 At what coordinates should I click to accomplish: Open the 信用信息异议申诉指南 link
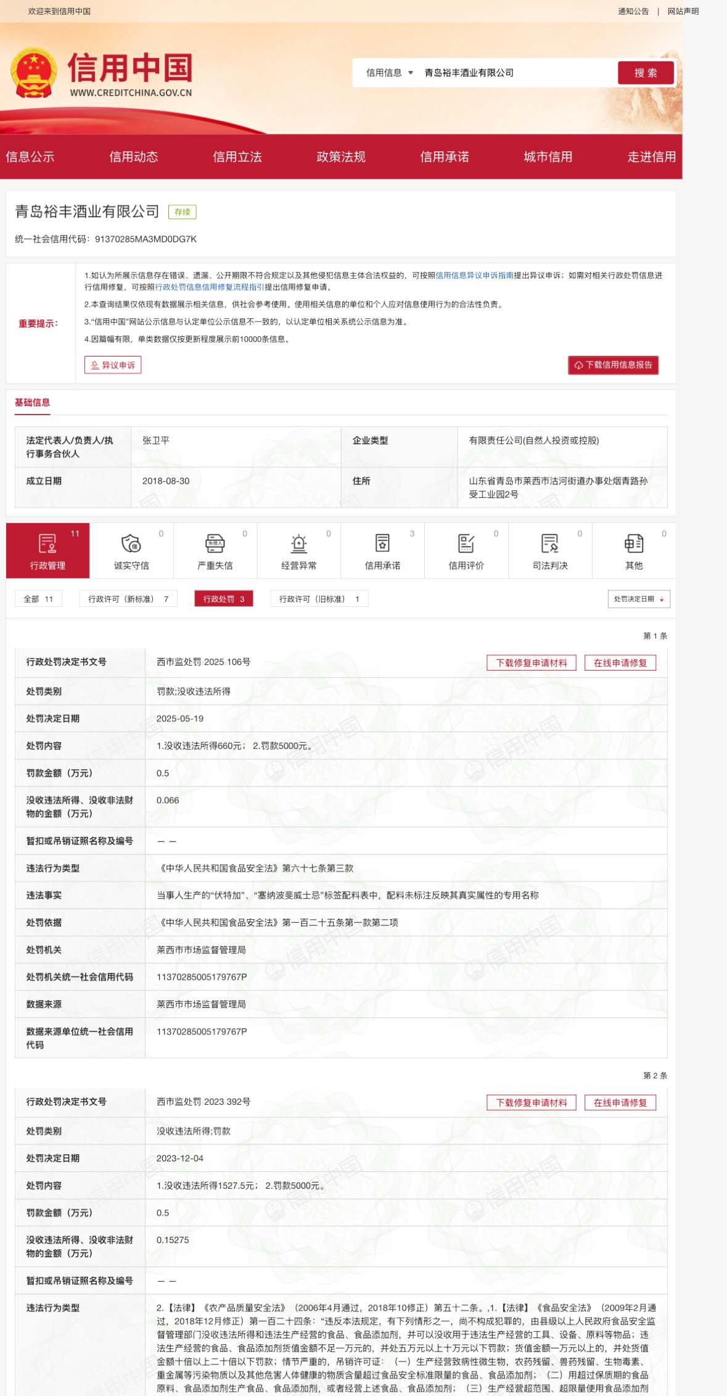tap(475, 276)
